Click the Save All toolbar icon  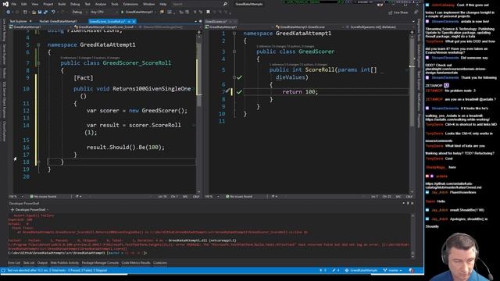click(x=45, y=12)
